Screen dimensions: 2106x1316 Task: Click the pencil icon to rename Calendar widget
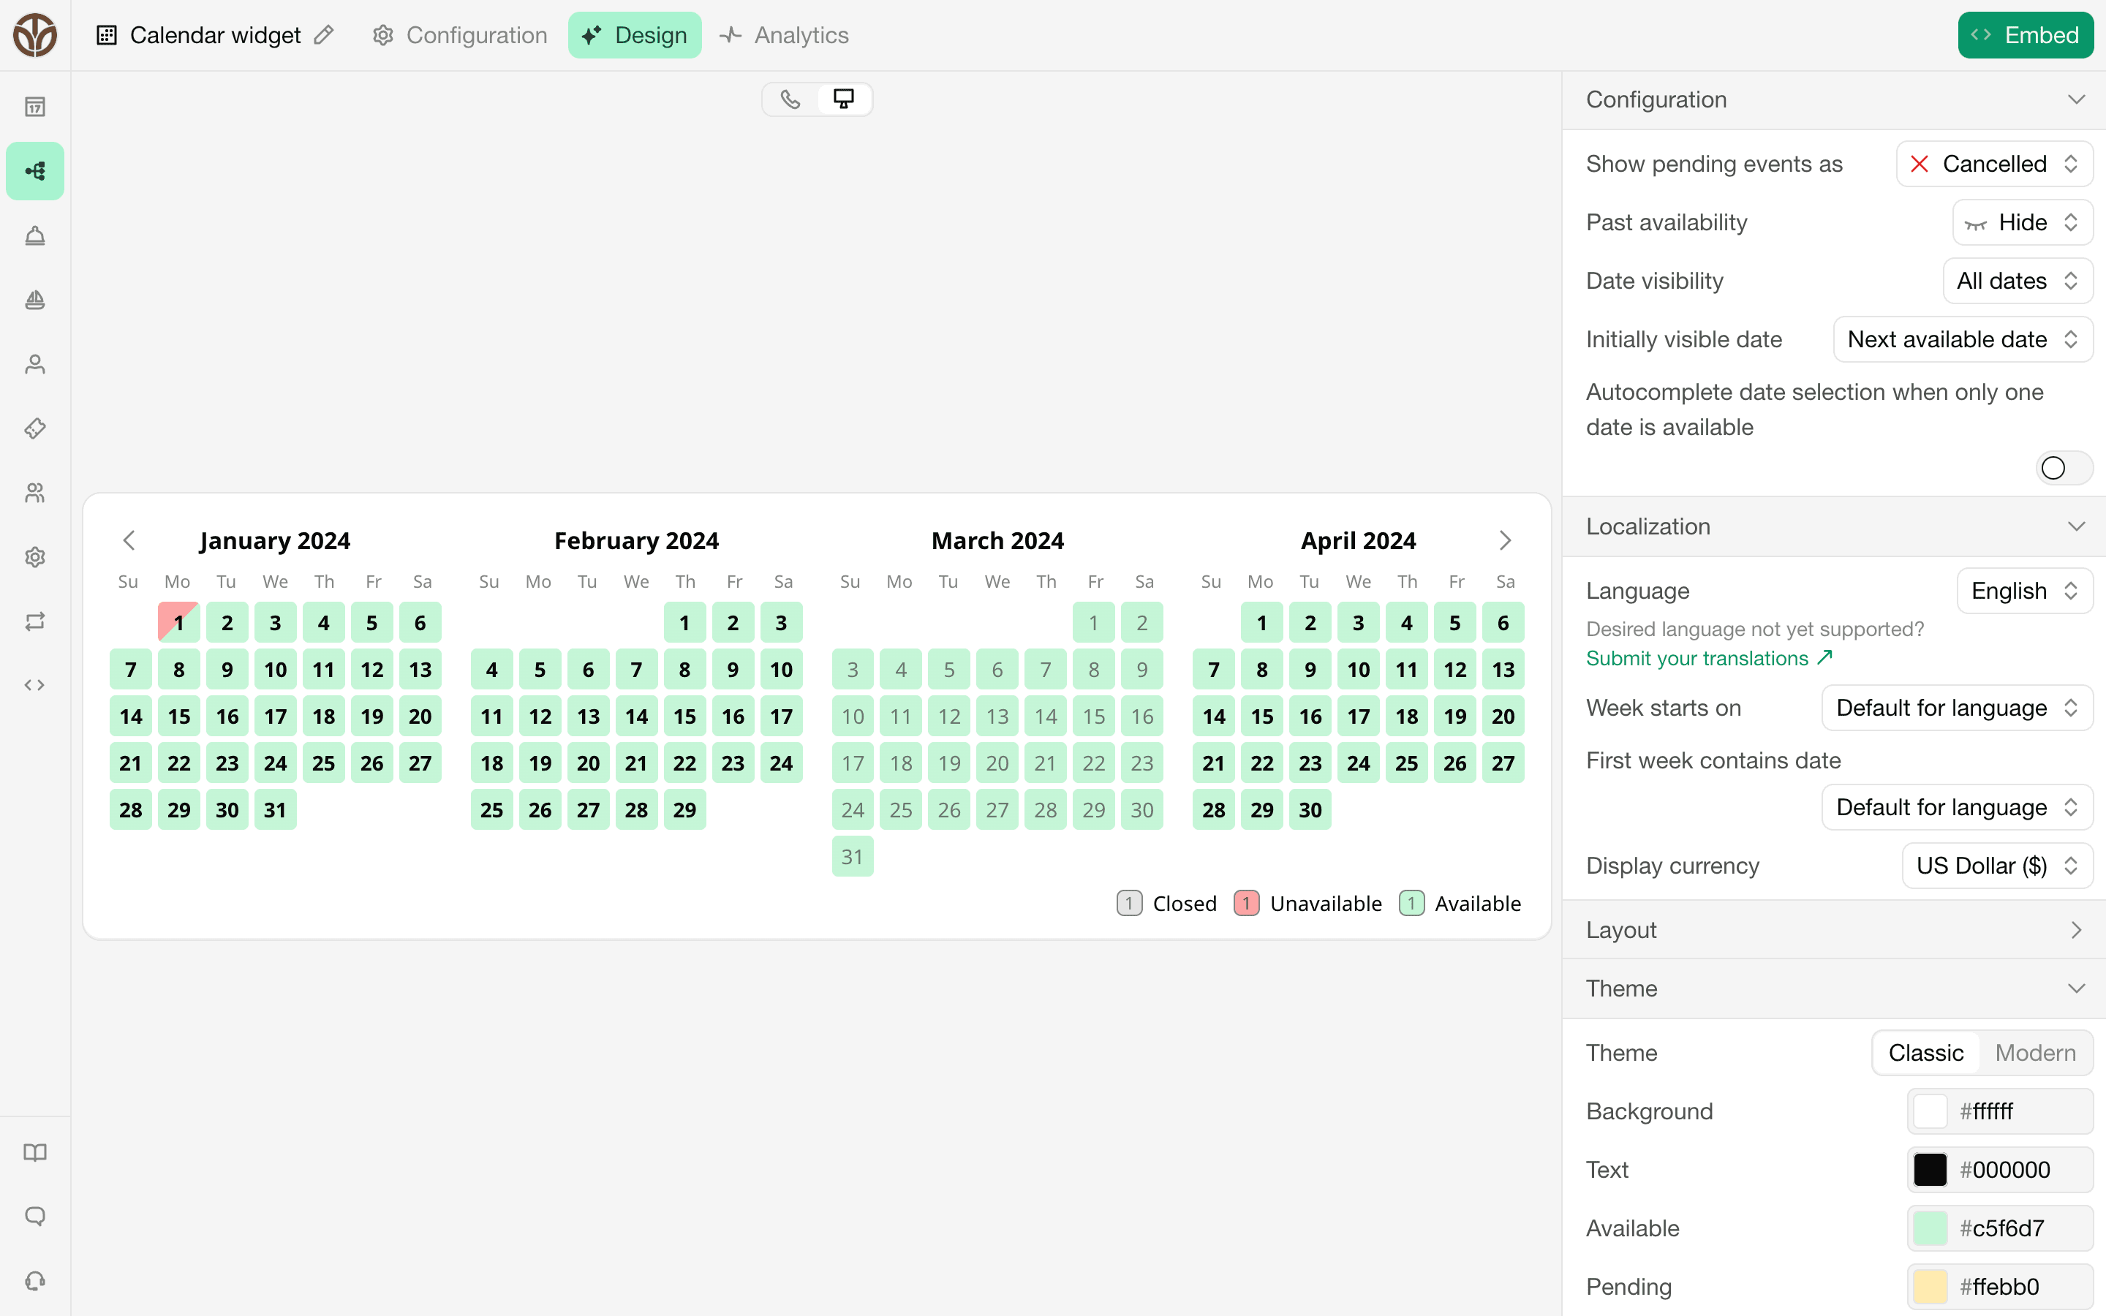point(324,35)
